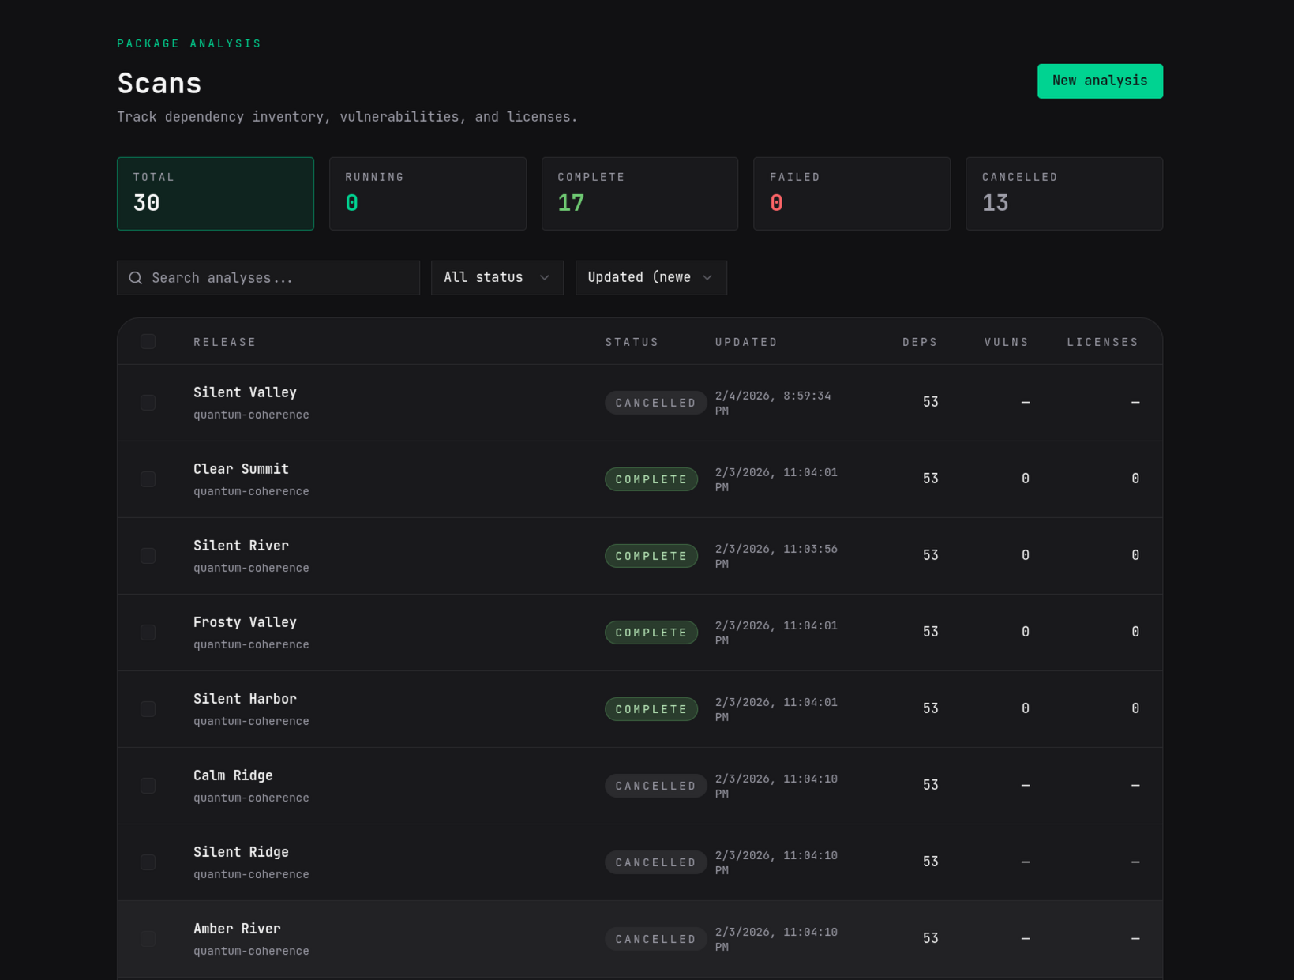1294x980 pixels.
Task: Sort by the Vulns column header
Action: pyautogui.click(x=1006, y=342)
